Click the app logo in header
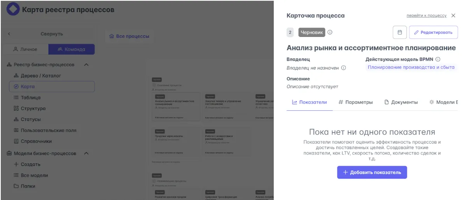 point(13,10)
